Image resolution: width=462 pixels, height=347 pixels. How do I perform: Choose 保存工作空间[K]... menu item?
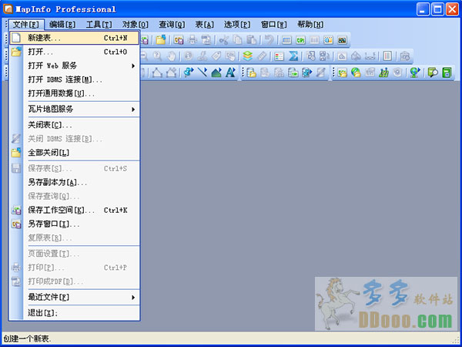[74, 210]
